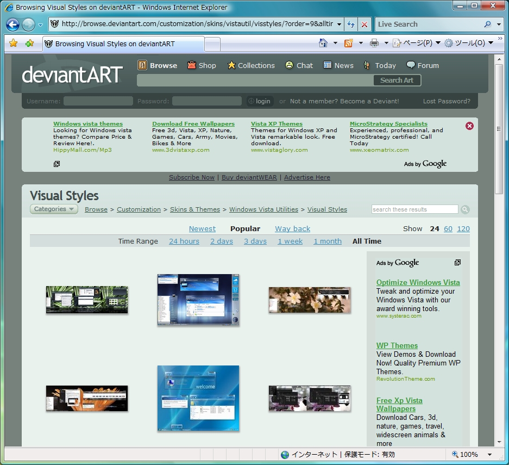Click the Home page icon
Viewport: 509px width, 465px height.
coord(323,43)
